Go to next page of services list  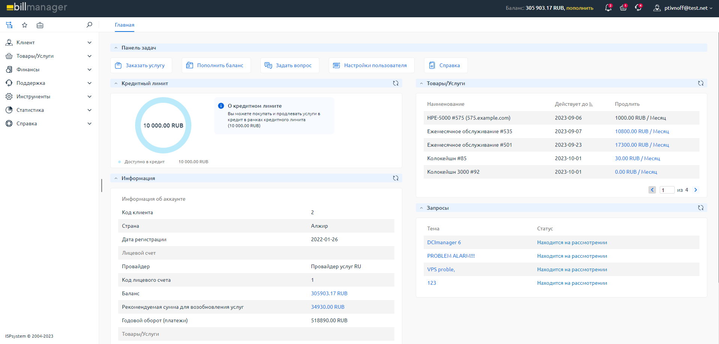point(695,190)
